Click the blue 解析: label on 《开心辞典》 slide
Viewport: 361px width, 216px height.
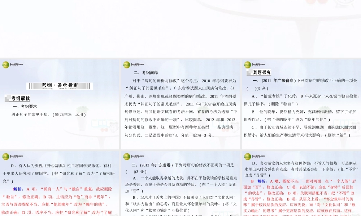(x=18, y=189)
